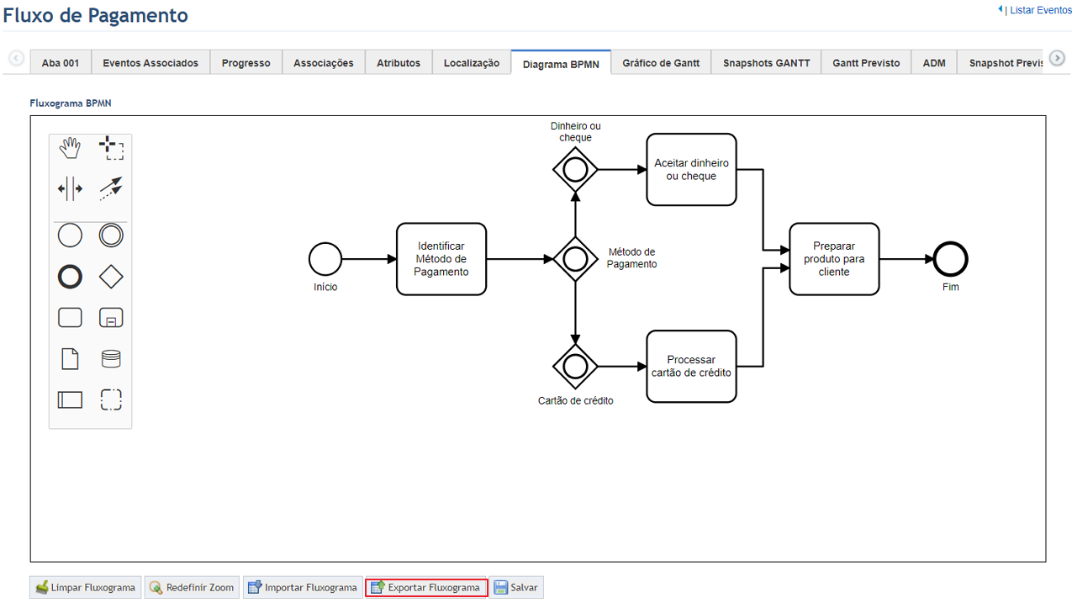Screen dimensions: 1072x603
Task: Select the Hand tool in palette
Action: click(x=70, y=149)
